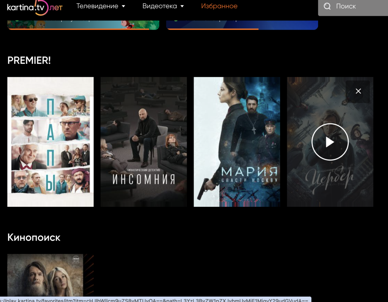Click the magnifier search icon
388x302 pixels.
click(327, 6)
